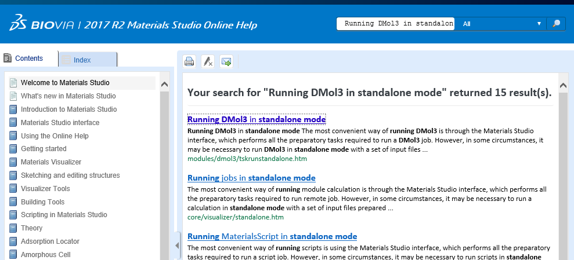Click the search text input field
Screen dimensions: 574x260
click(397, 24)
